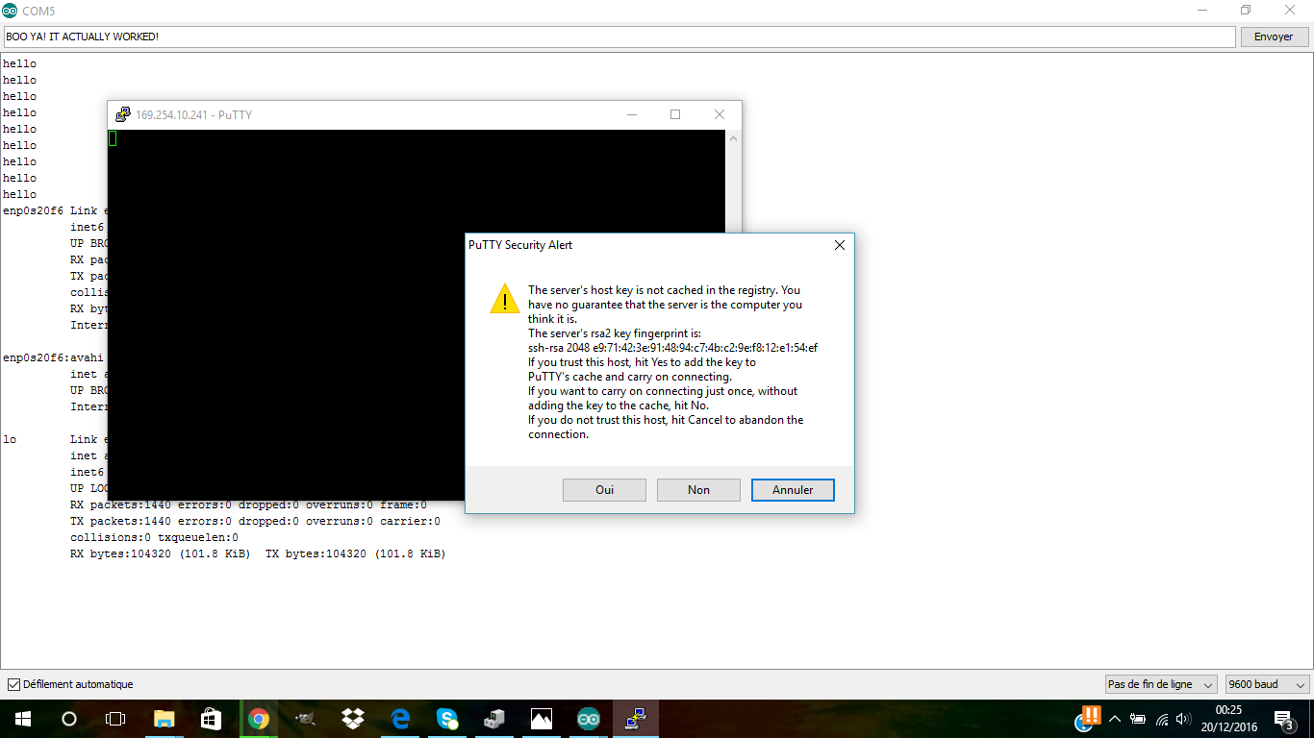Open the Photos app taskbar icon

coord(541,719)
